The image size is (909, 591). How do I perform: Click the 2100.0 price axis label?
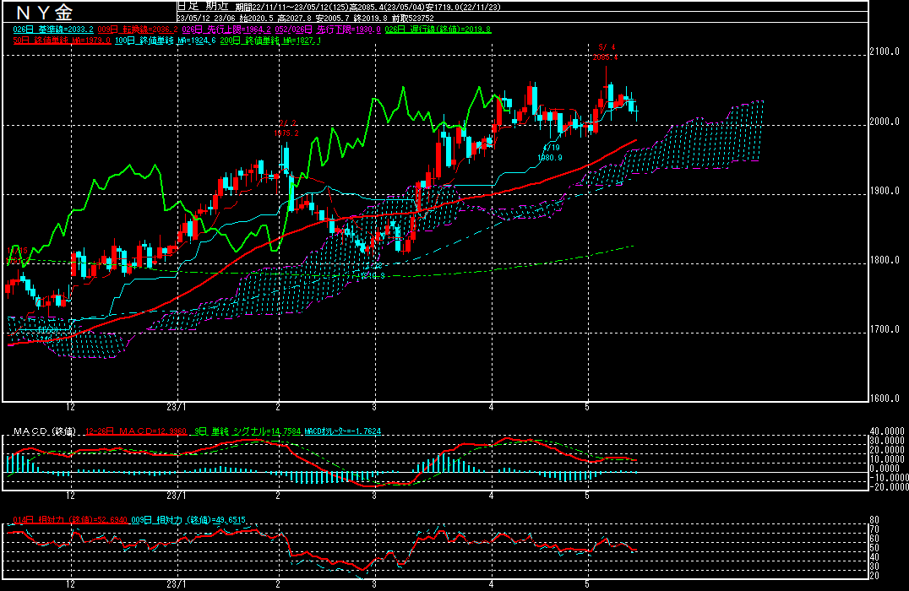pyautogui.click(x=885, y=52)
